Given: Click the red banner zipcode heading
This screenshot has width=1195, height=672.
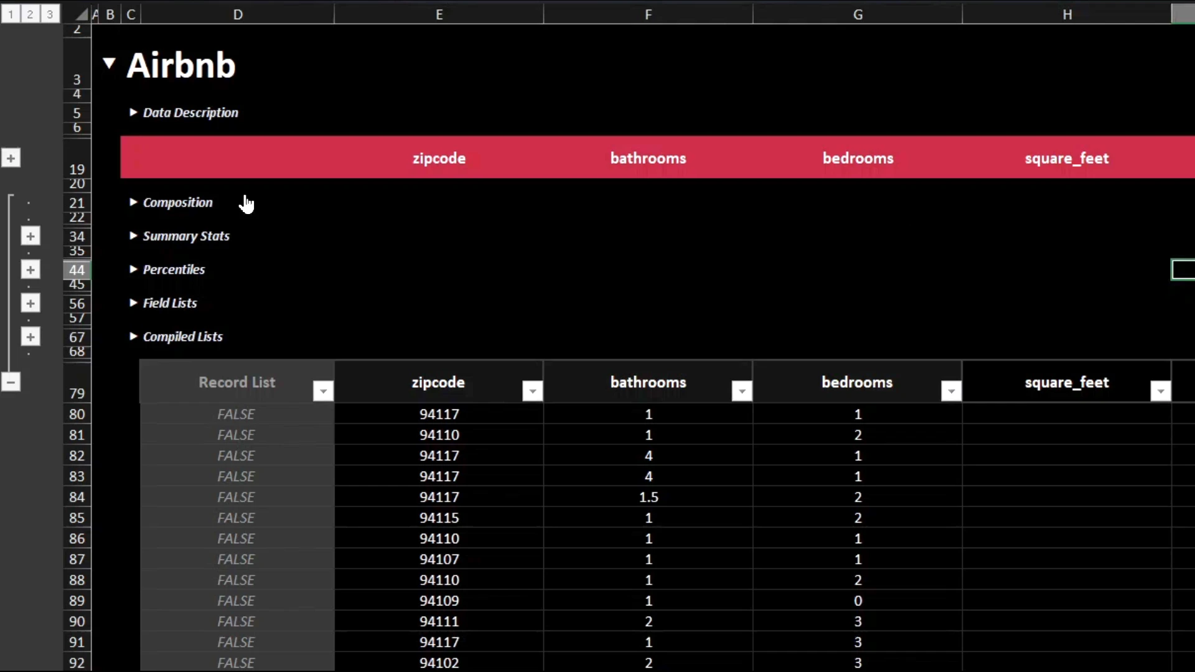Looking at the screenshot, I should click(x=439, y=158).
